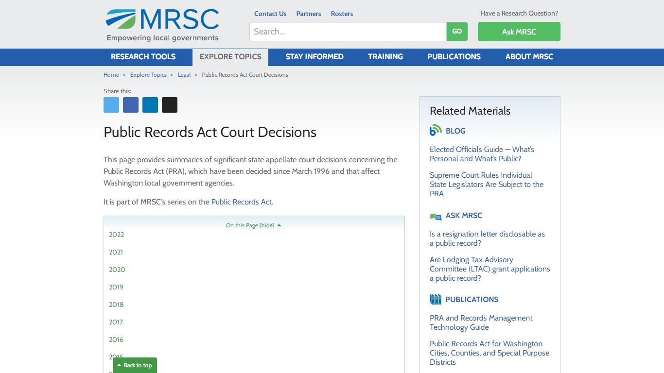Open the Training menu

(385, 57)
